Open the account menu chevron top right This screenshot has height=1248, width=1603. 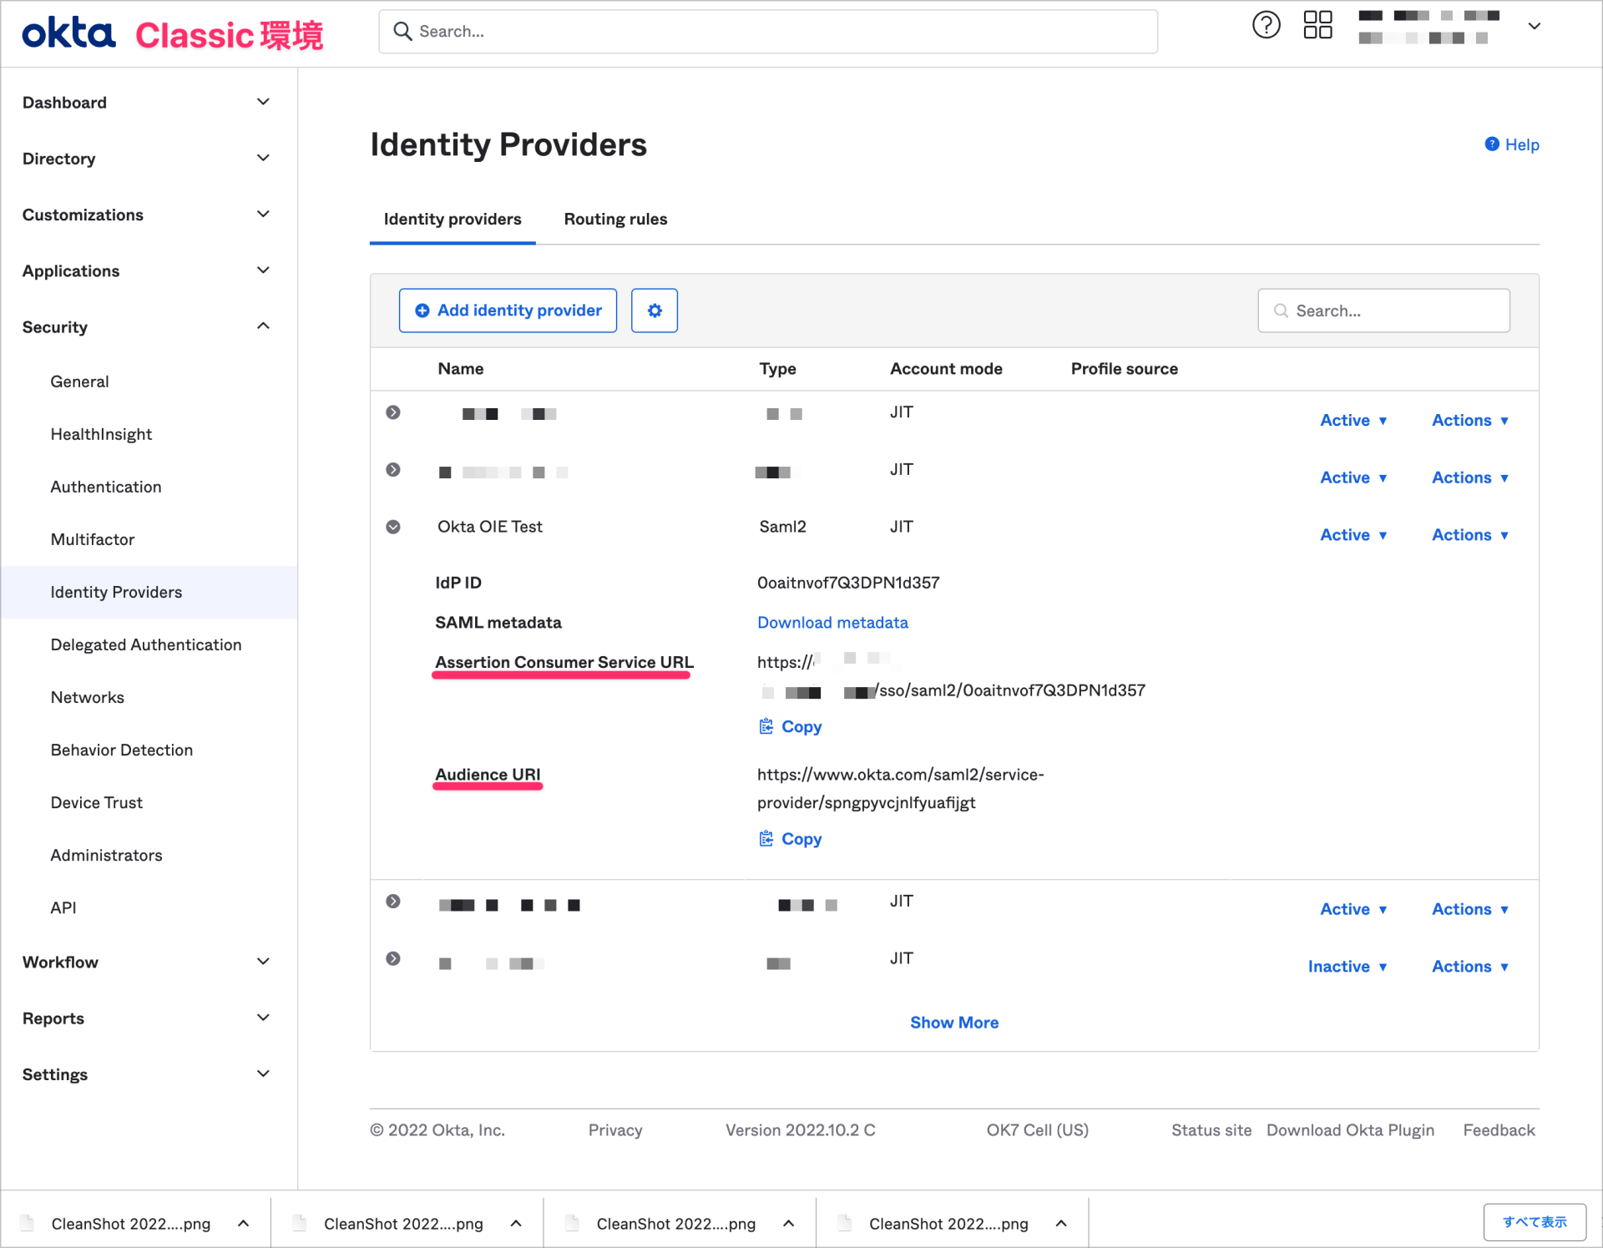tap(1535, 26)
